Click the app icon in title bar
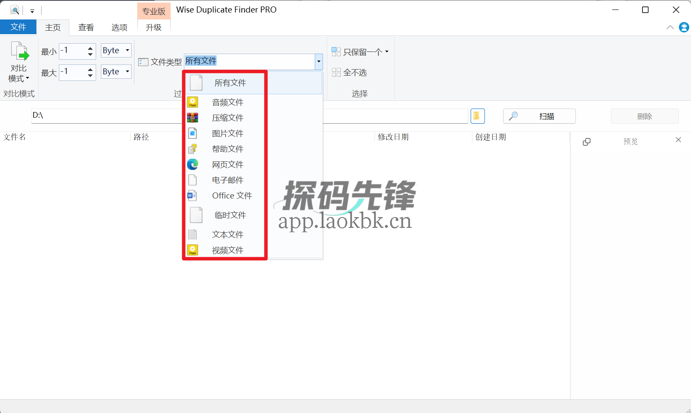The image size is (691, 413). point(15,10)
